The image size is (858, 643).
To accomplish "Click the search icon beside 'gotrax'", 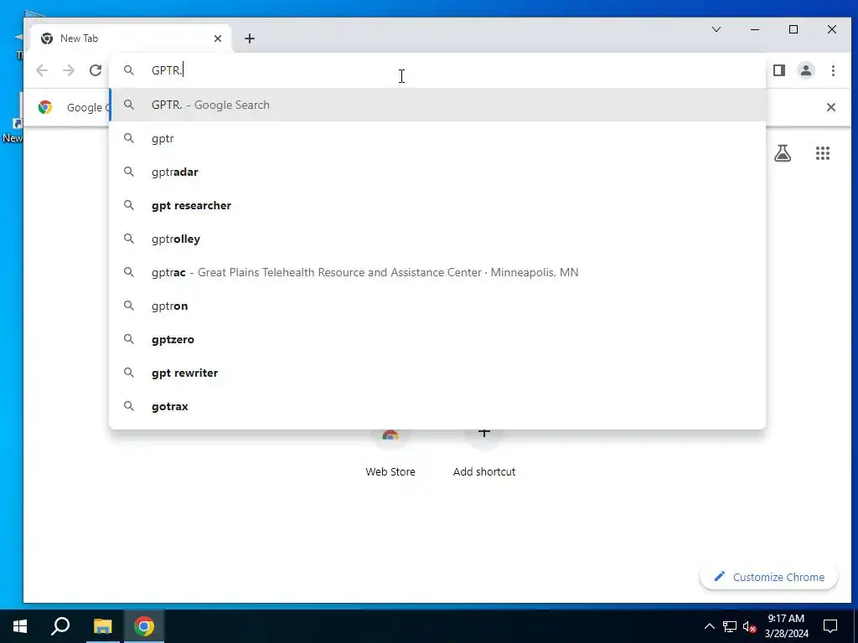I will pyautogui.click(x=128, y=406).
